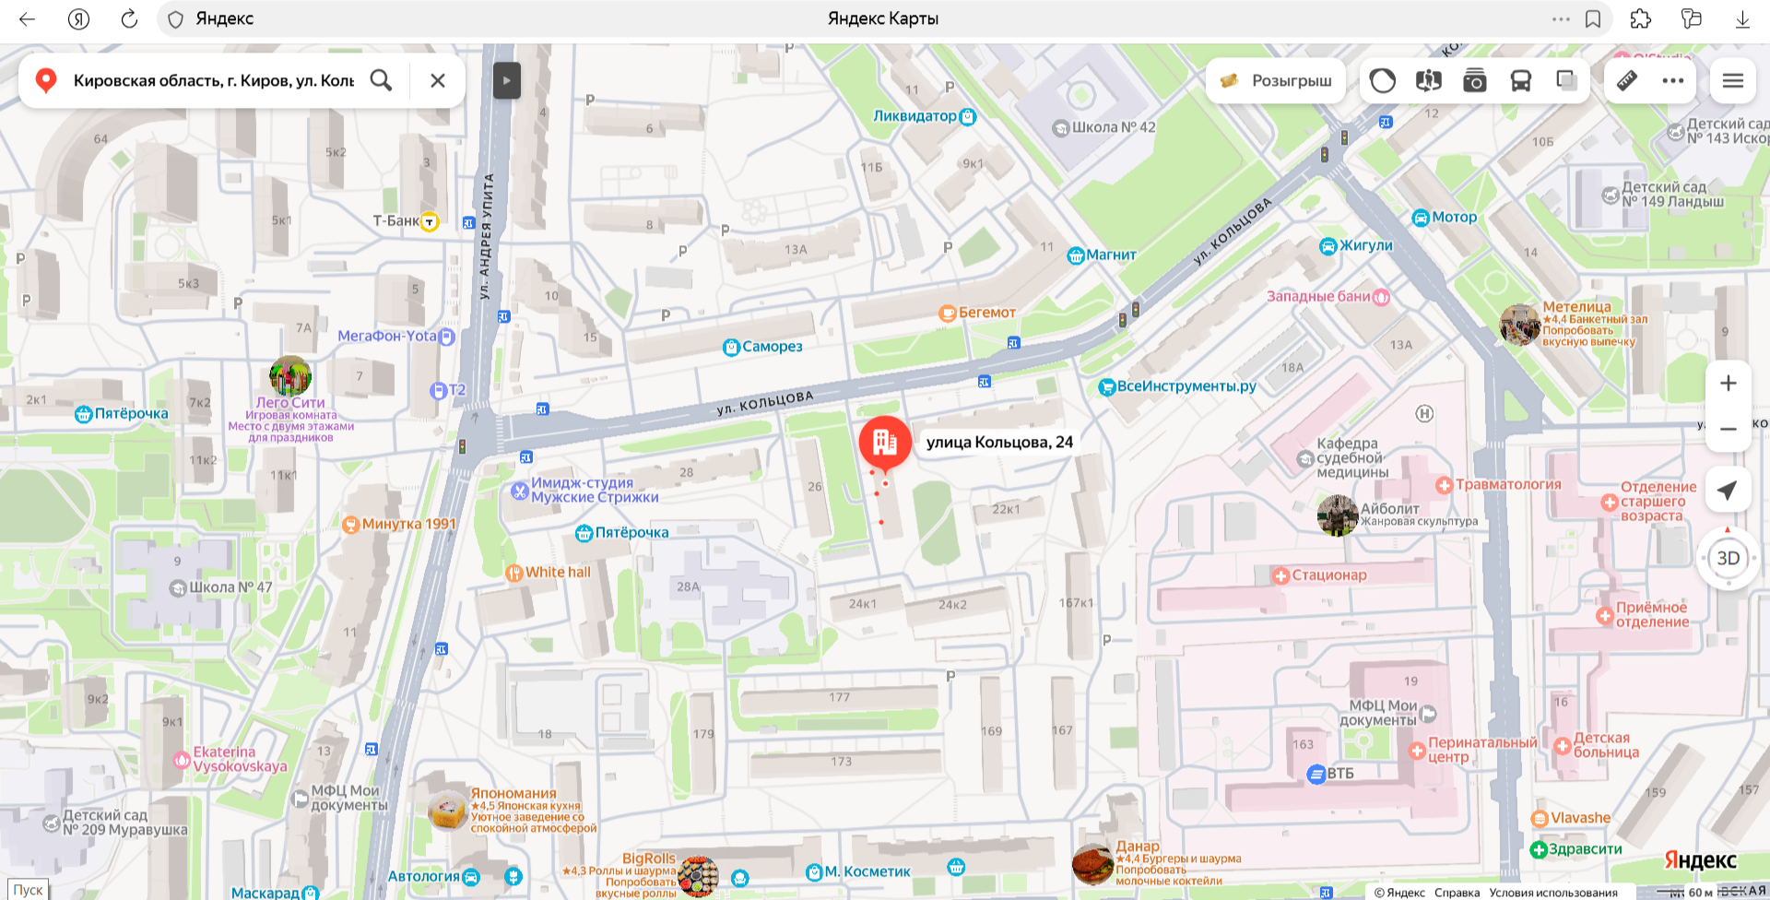The width and height of the screenshot is (1770, 900).
Task: Go back with the browser back arrow
Action: [28, 19]
